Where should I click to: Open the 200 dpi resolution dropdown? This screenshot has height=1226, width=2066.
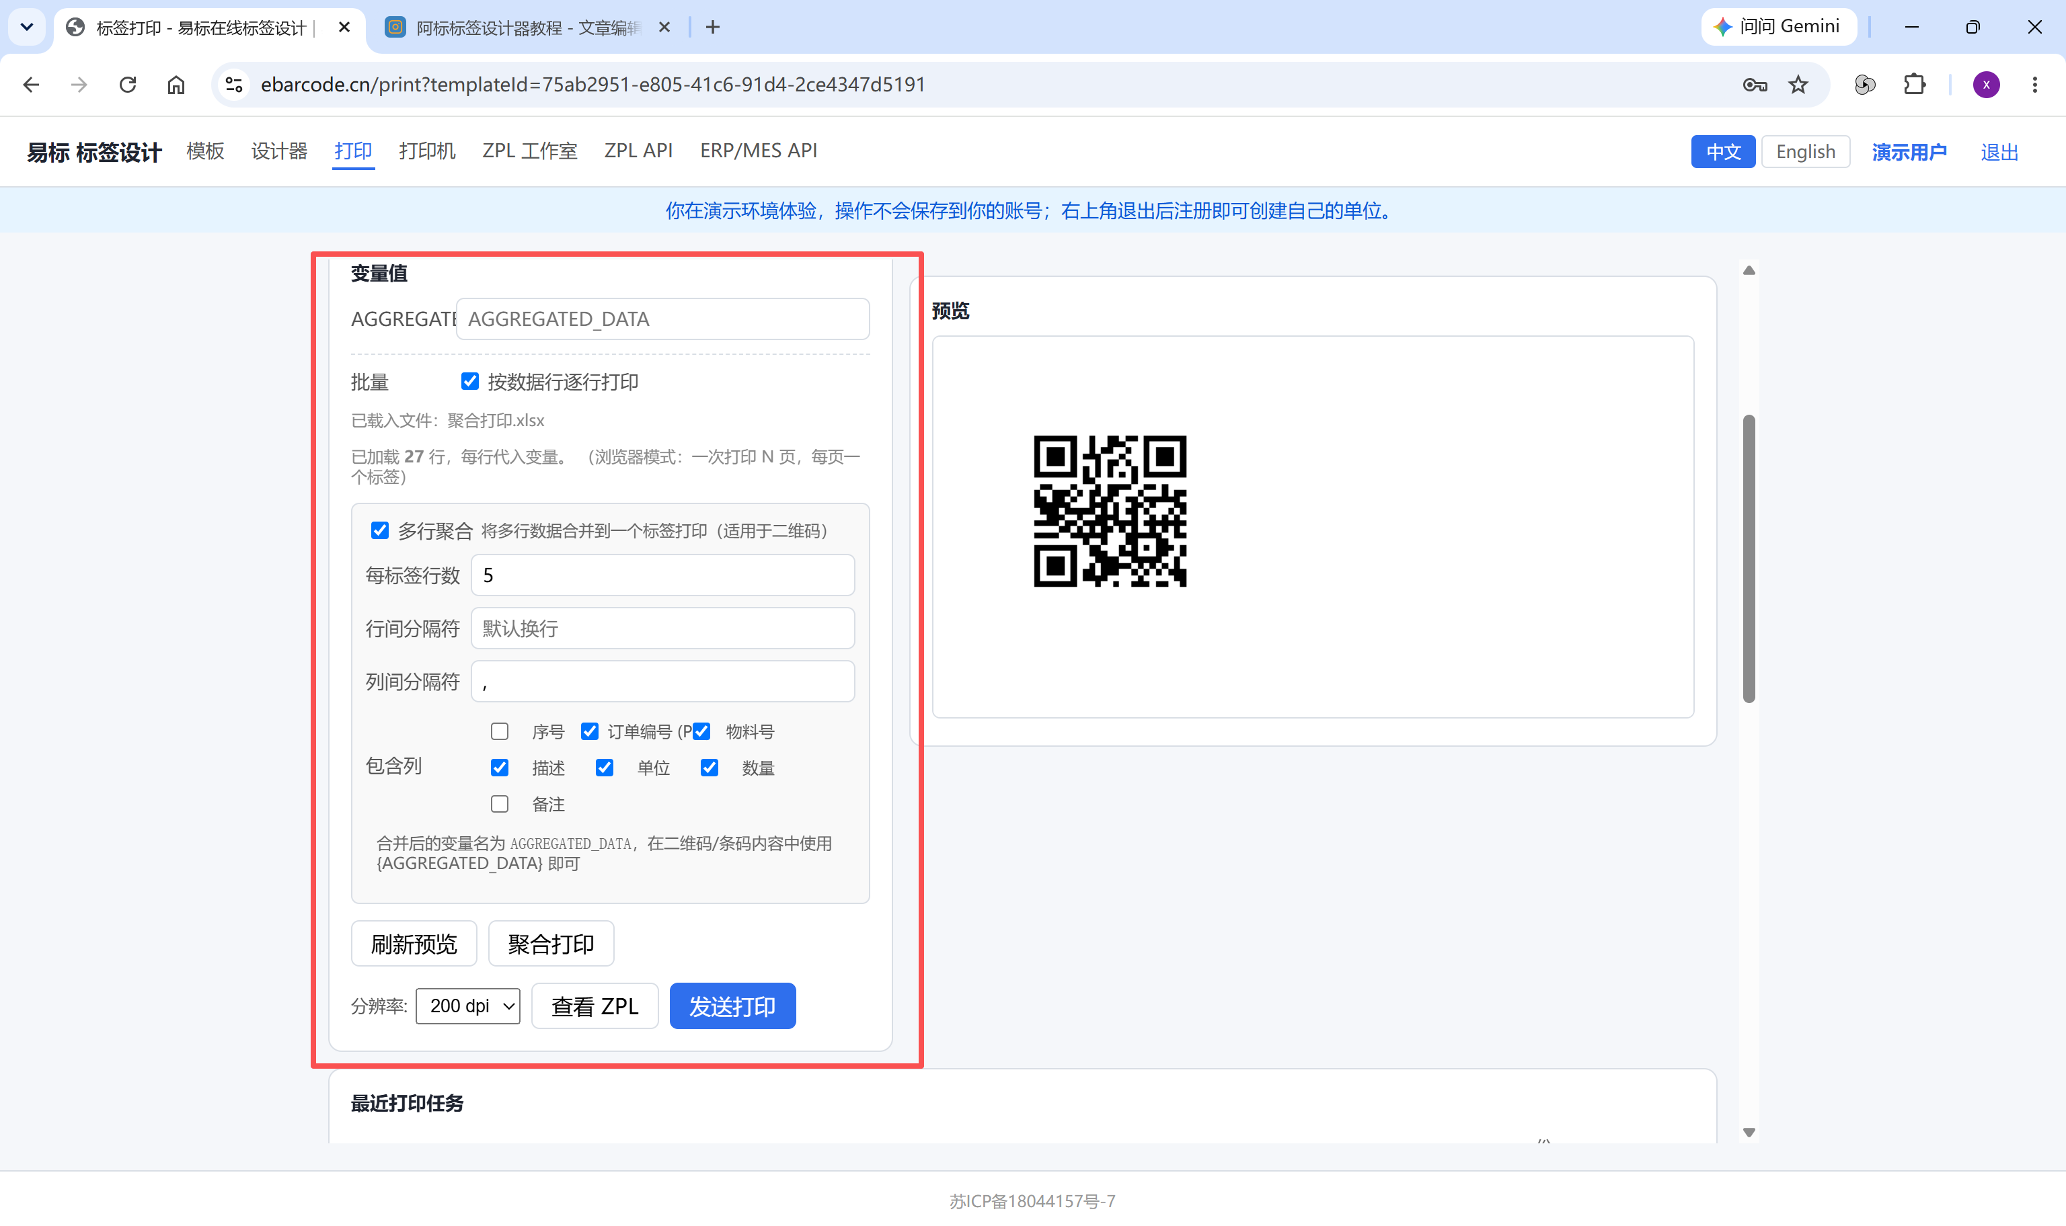(x=468, y=1006)
